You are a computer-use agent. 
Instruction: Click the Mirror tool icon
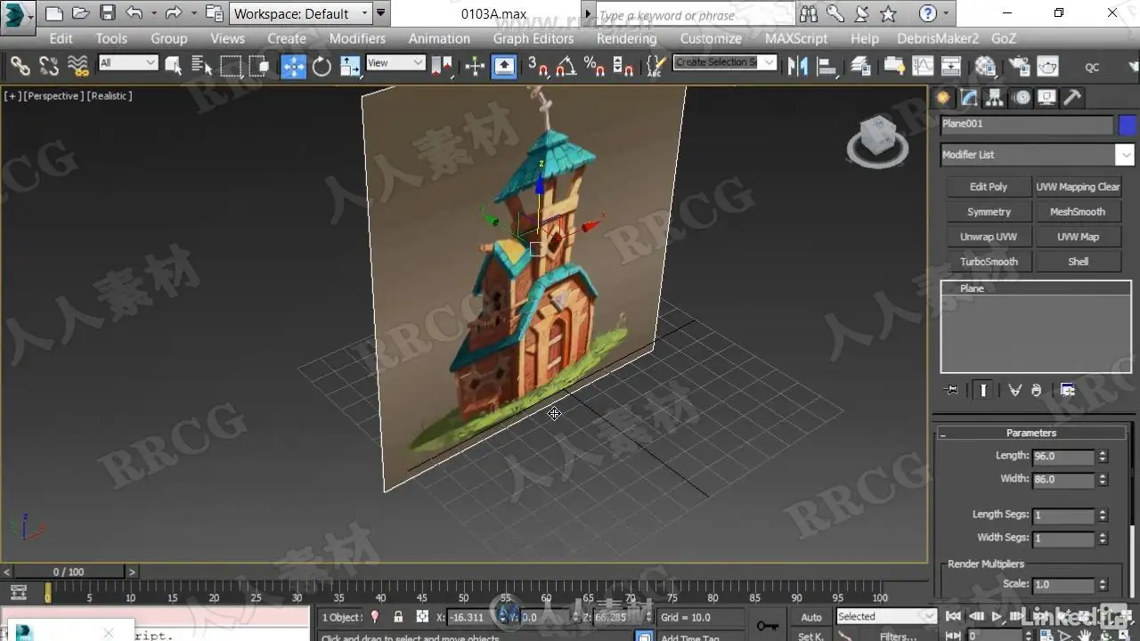(798, 66)
